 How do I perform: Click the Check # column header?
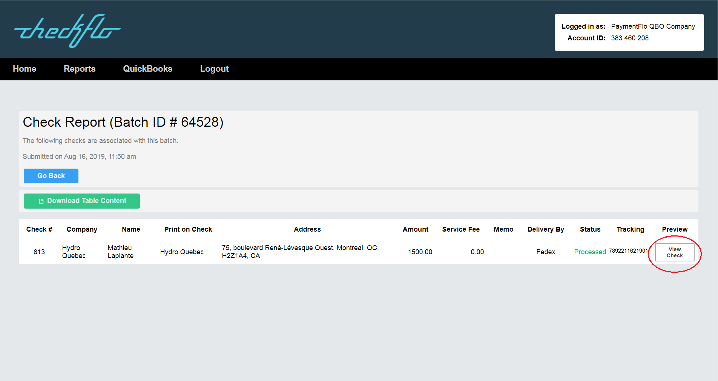click(x=39, y=229)
